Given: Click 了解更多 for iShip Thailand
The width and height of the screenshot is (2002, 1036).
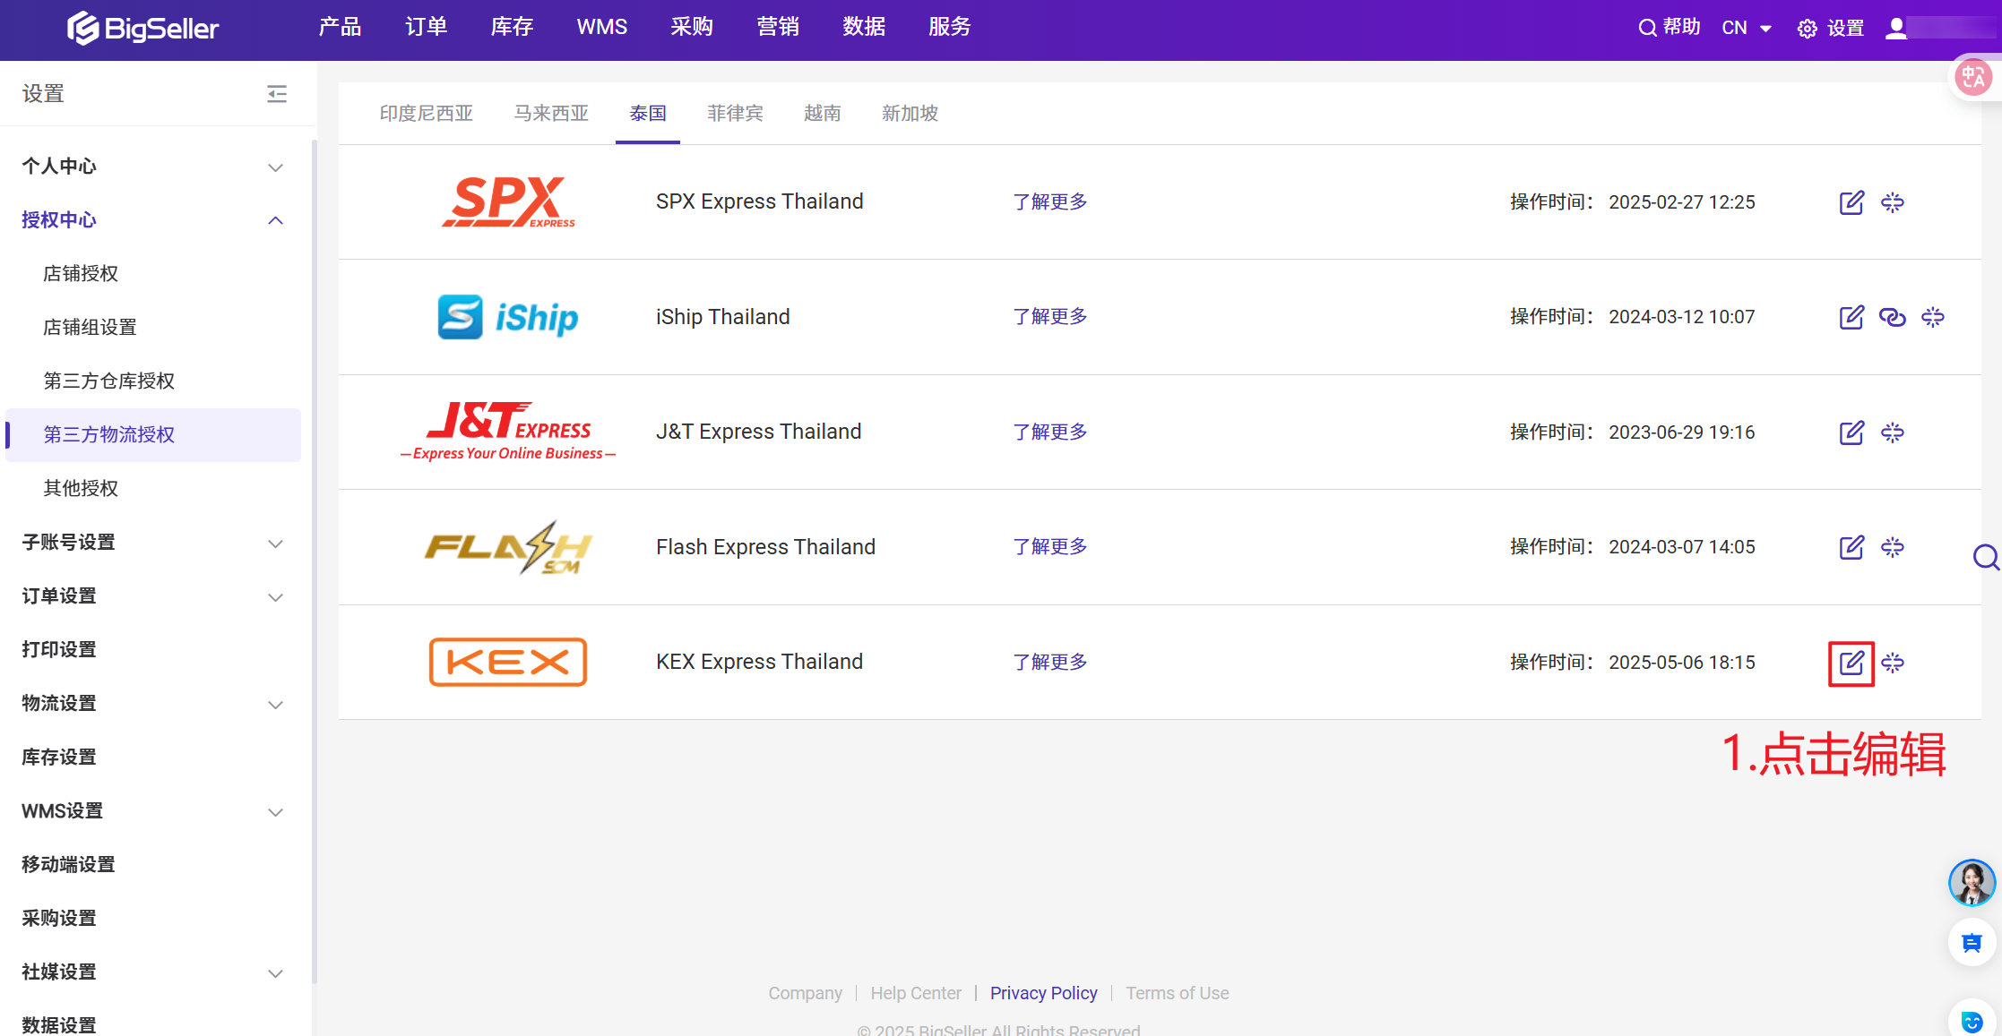Looking at the screenshot, I should click(1049, 317).
